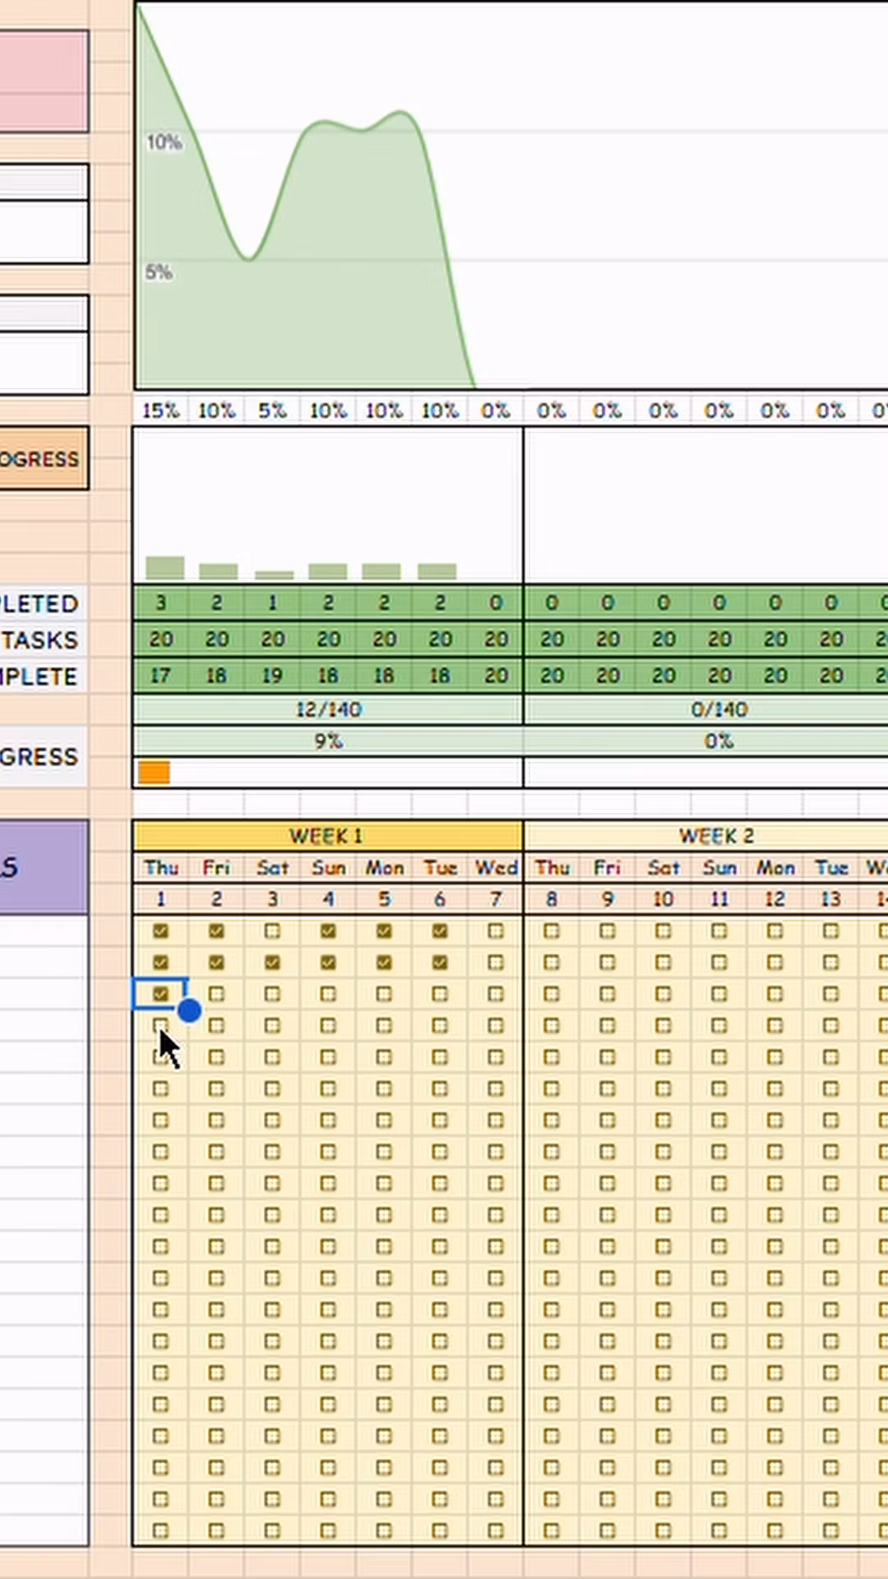Uncheck the first-row checkbox under Thu day 1

pyautogui.click(x=160, y=931)
